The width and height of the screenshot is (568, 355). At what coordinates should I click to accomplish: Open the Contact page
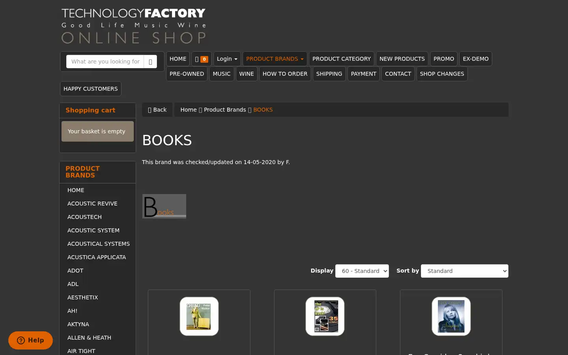coord(398,74)
